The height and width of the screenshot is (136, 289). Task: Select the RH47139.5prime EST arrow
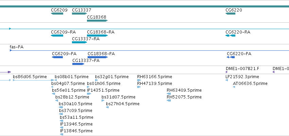click(x=139, y=87)
